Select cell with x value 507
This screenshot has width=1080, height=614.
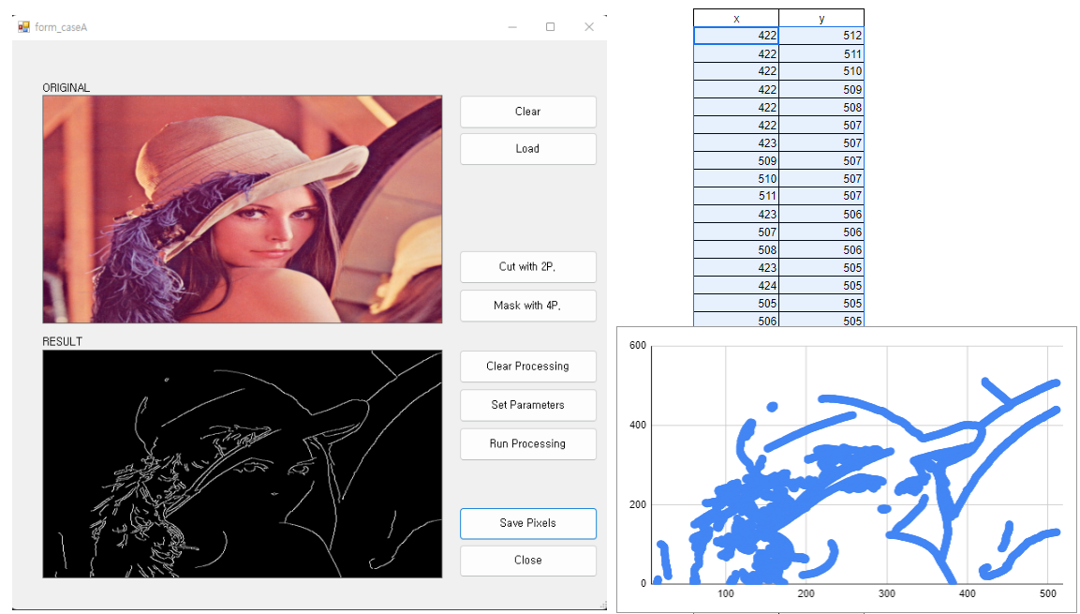(x=736, y=232)
